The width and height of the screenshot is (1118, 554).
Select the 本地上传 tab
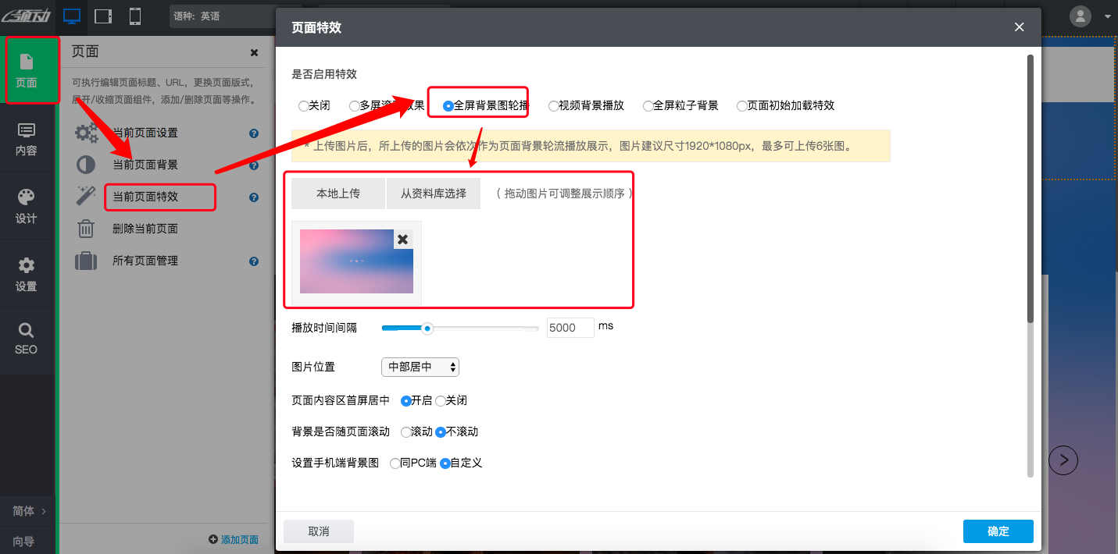click(x=338, y=193)
